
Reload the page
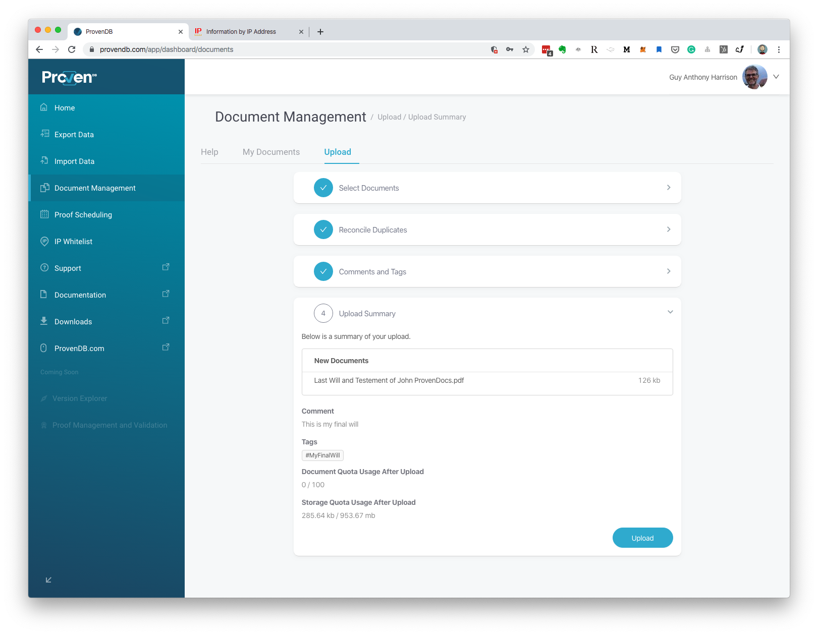pyautogui.click(x=72, y=49)
